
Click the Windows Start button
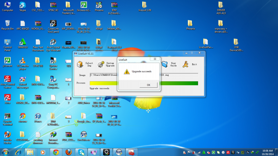click(x=5, y=152)
